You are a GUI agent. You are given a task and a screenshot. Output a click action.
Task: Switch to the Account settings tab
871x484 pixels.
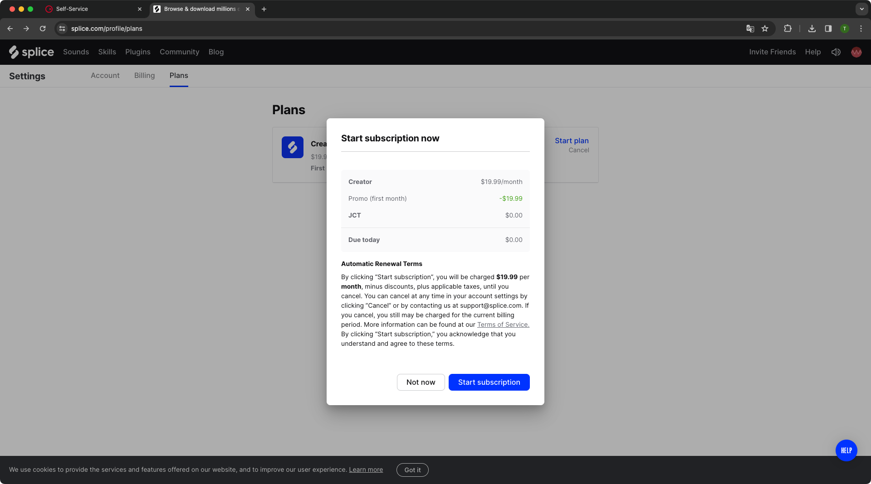click(x=105, y=76)
